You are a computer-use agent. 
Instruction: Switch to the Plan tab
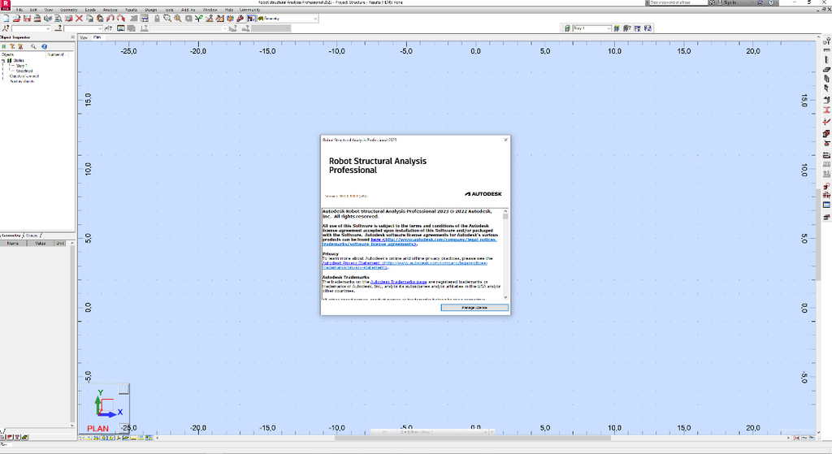click(x=97, y=37)
